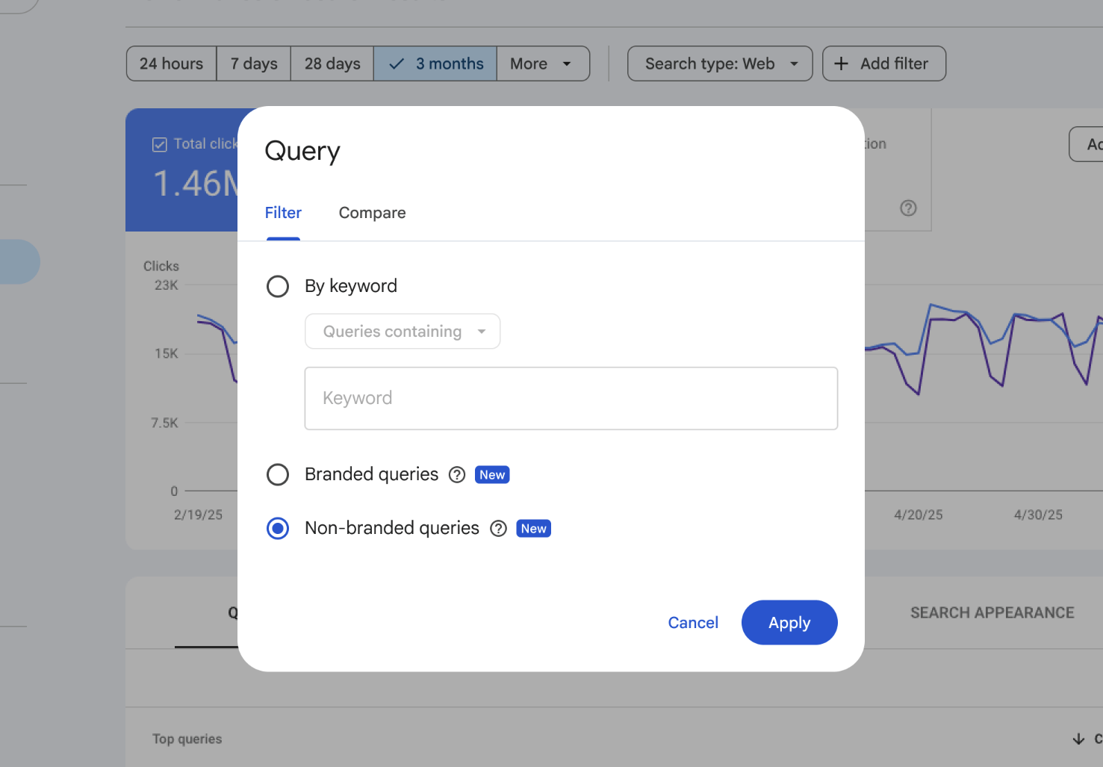Click the question mark icon on the chart panel
Image resolution: width=1103 pixels, height=767 pixels.
tap(908, 208)
